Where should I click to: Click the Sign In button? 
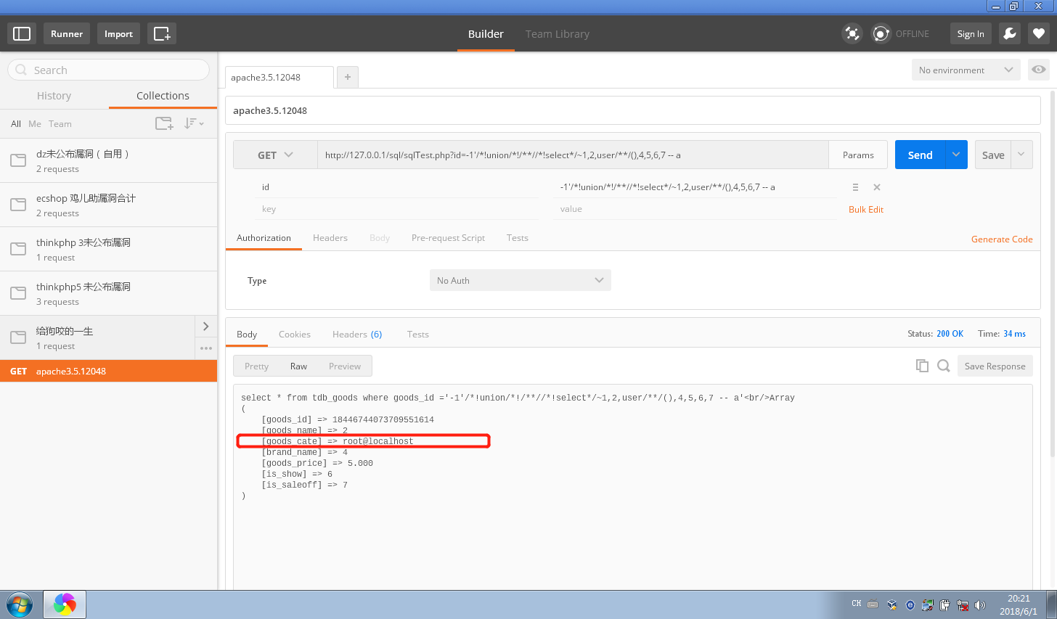pyautogui.click(x=971, y=33)
